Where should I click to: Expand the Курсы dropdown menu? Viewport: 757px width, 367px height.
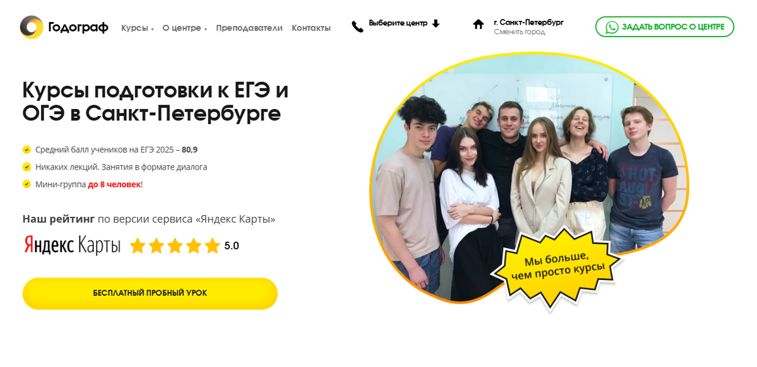click(x=138, y=28)
